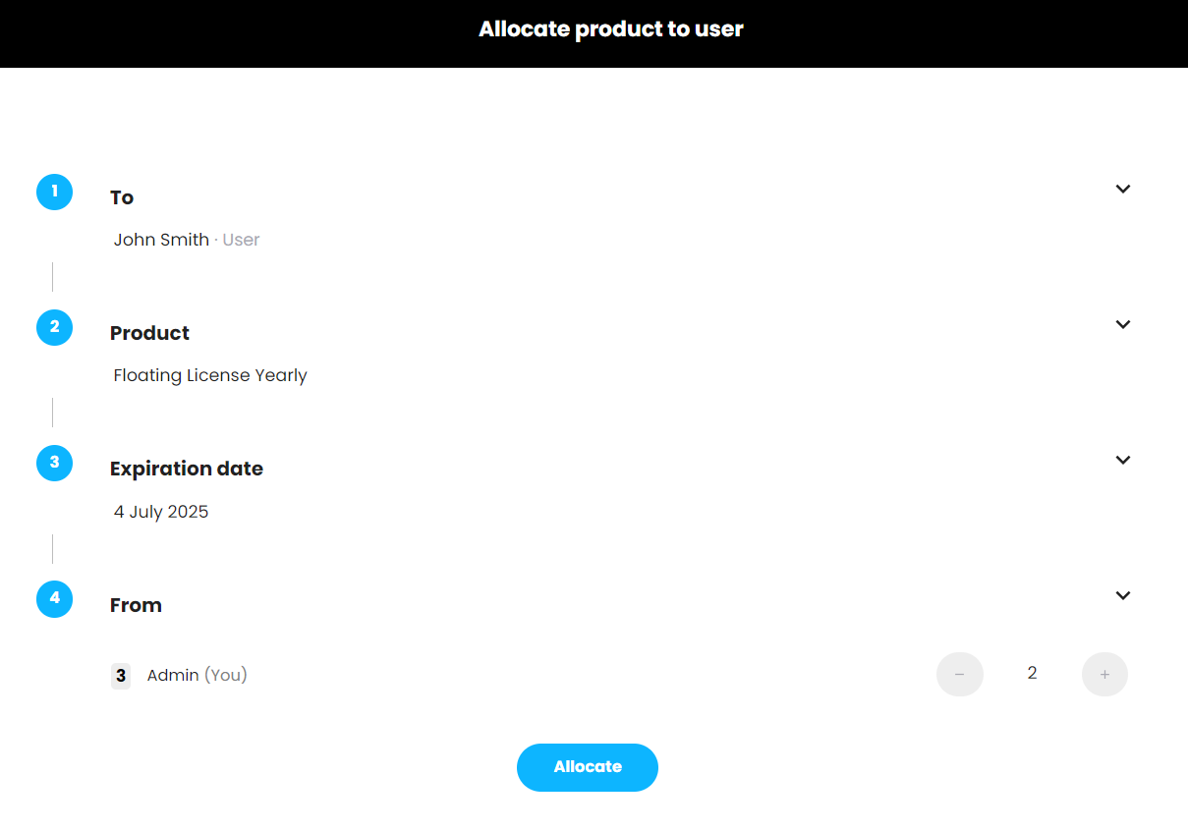Open the Product section heading
Screen dimensions: 1188x831
[149, 333]
